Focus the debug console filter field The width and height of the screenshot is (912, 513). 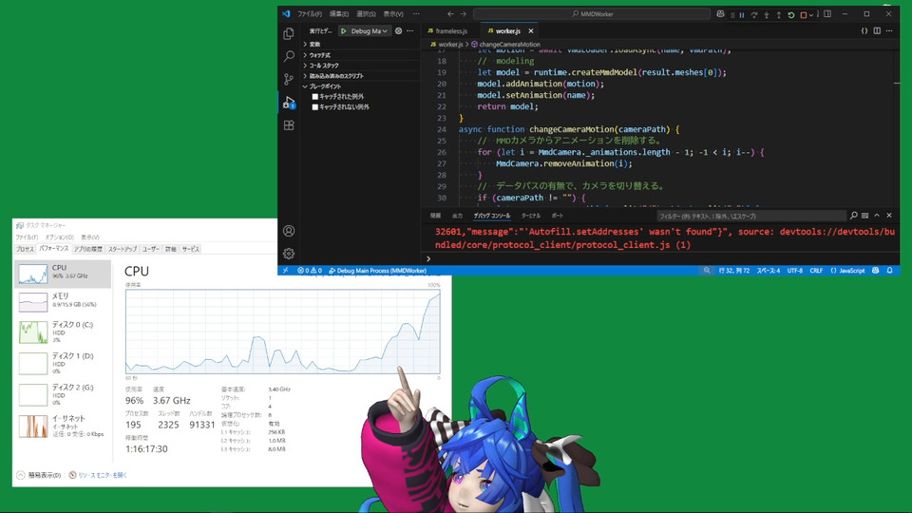[x=750, y=216]
